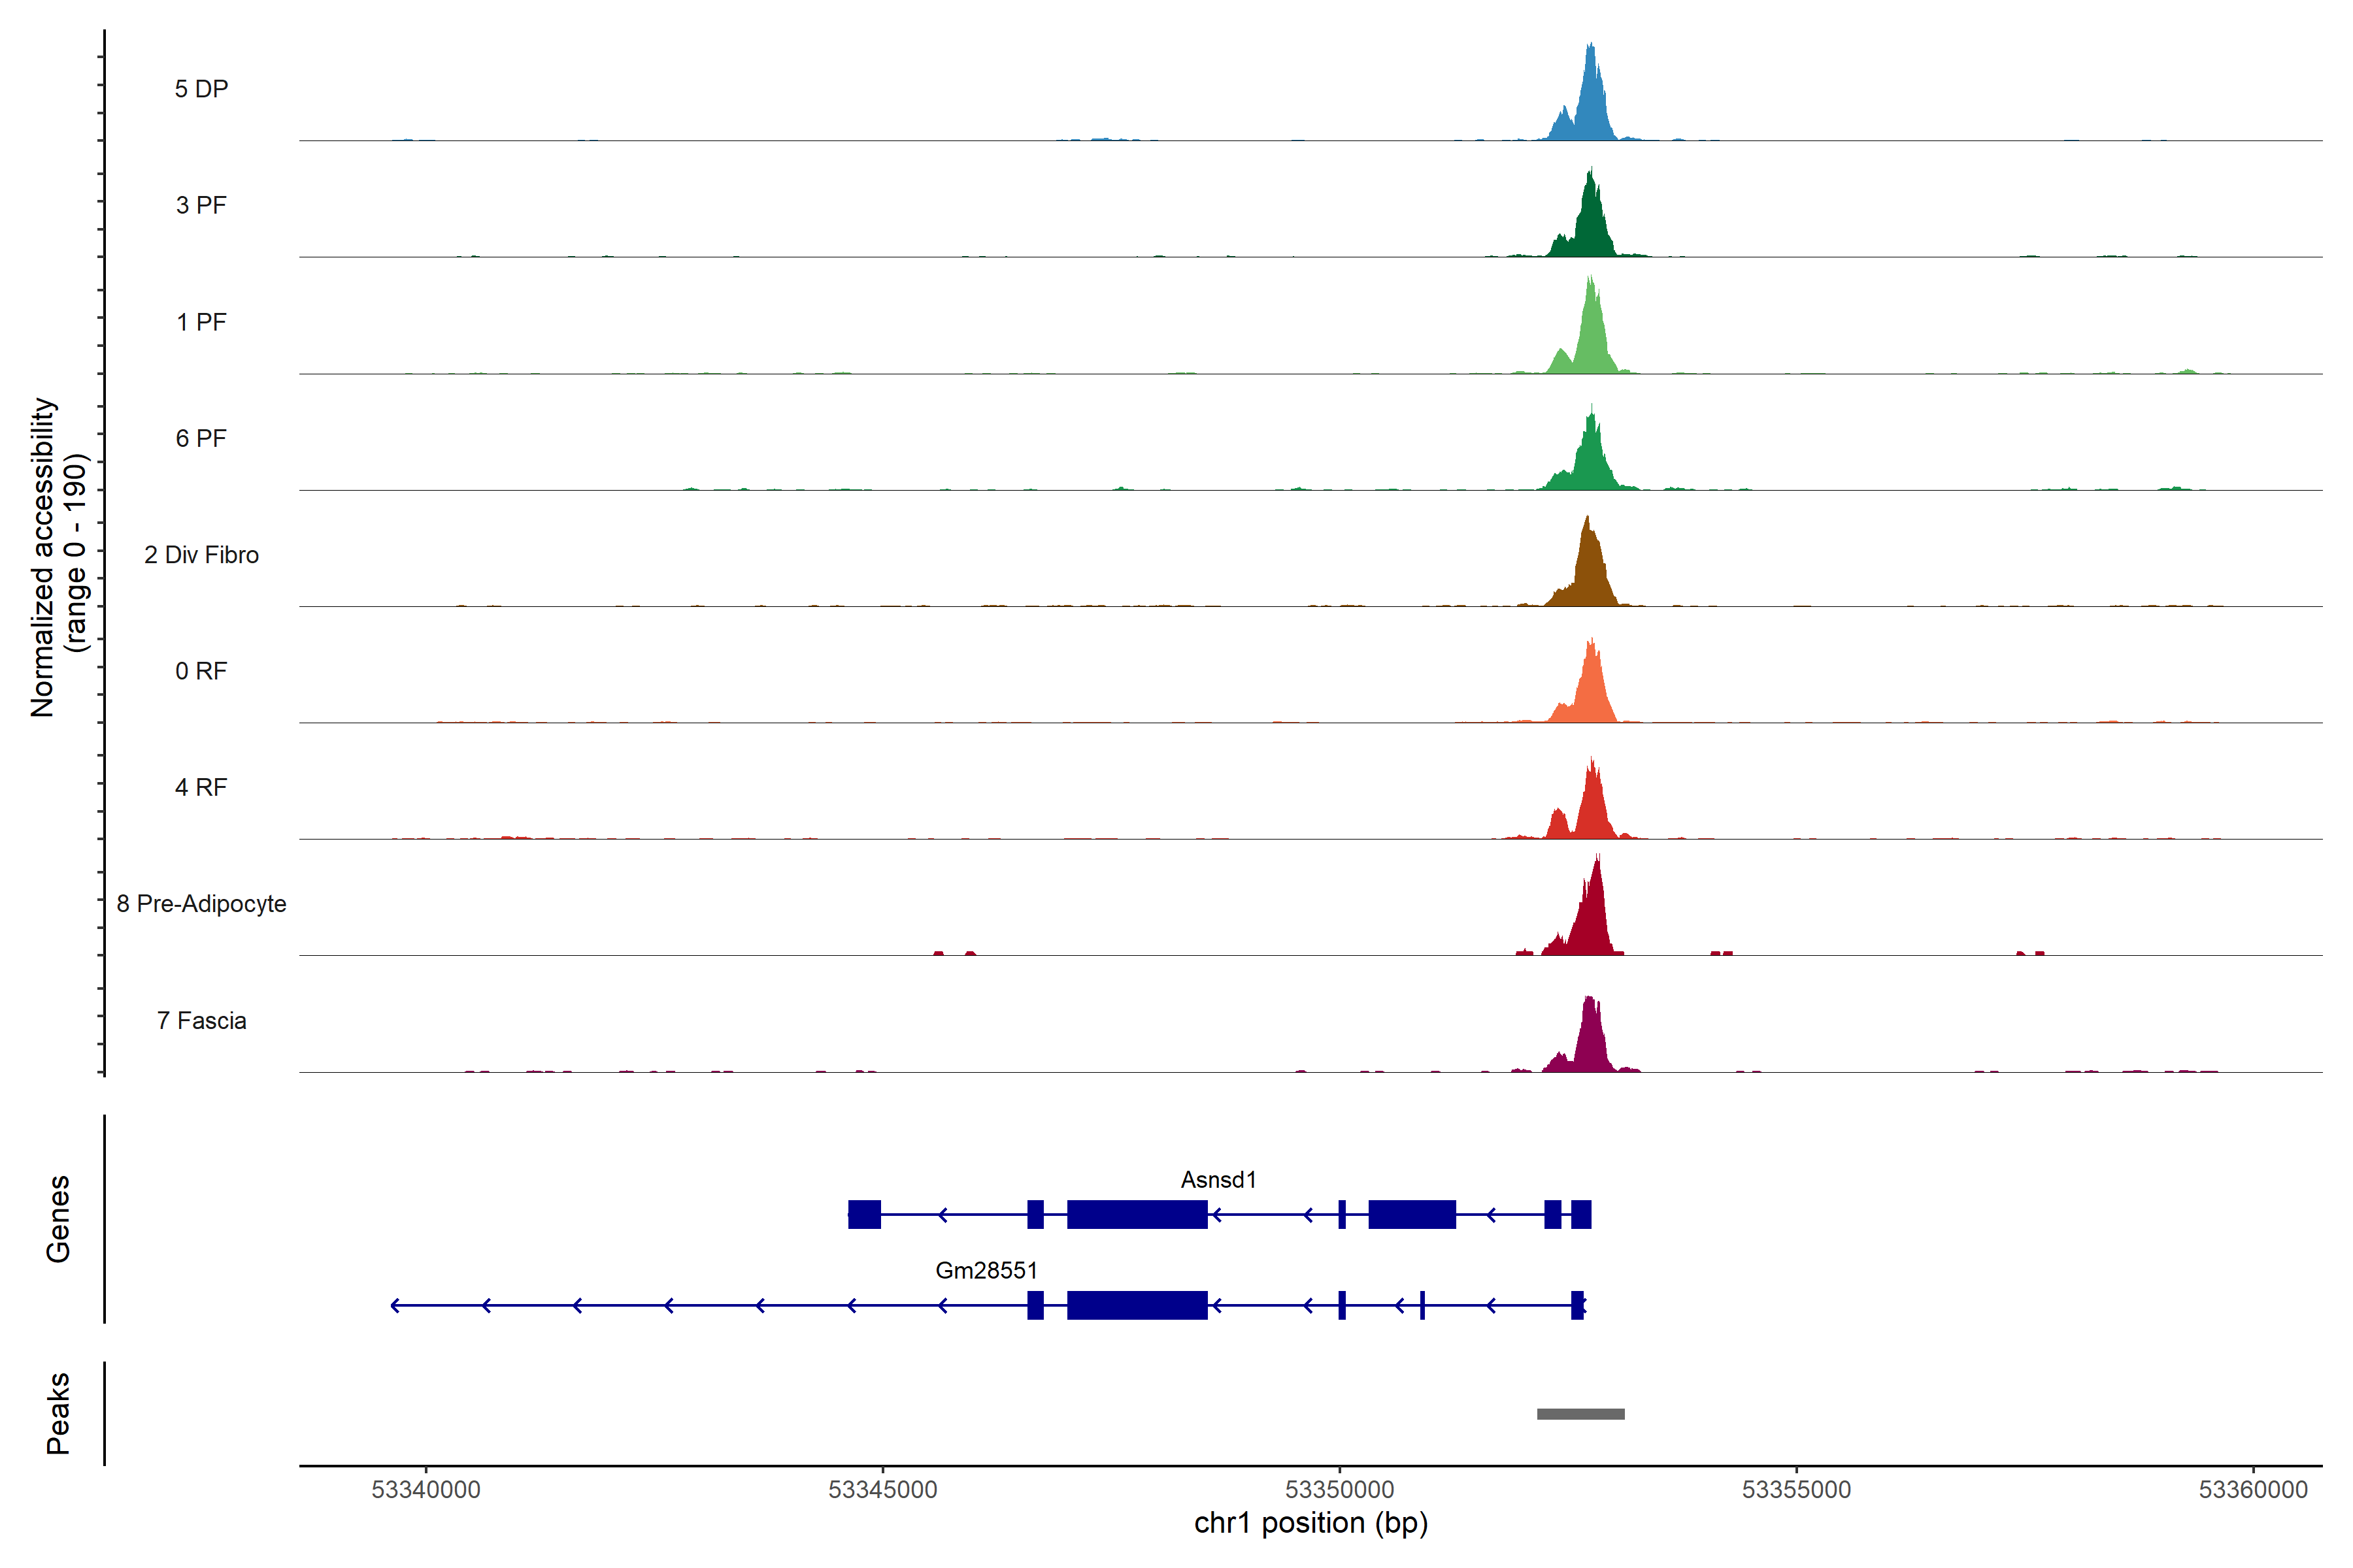Select the 1 PF track label
Screen dimensions: 2353x1568
coord(201,322)
